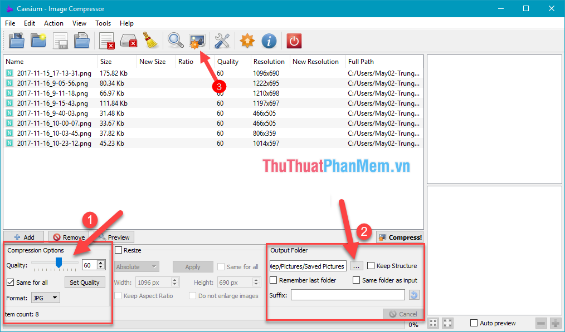Open the About info icon

[269, 41]
